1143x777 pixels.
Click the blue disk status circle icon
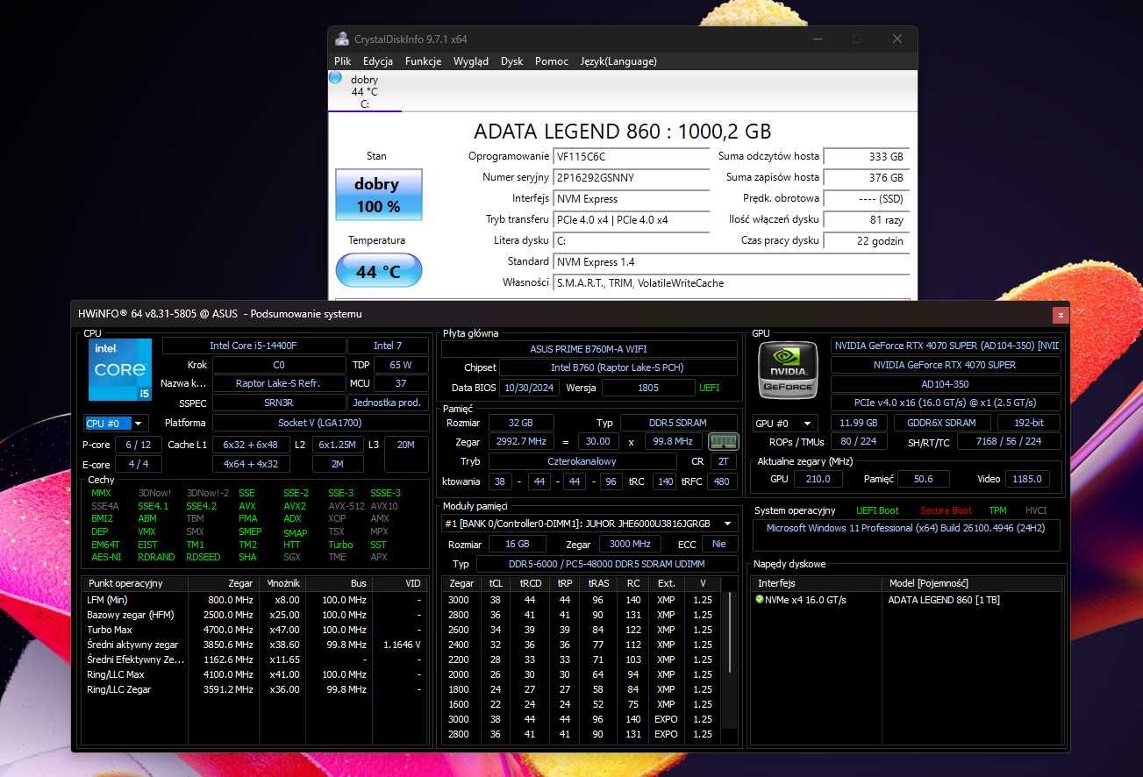tap(335, 78)
